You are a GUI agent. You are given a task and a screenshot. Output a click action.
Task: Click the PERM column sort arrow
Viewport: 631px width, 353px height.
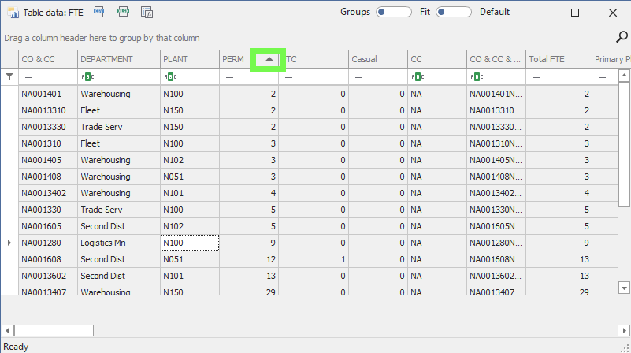pyautogui.click(x=269, y=59)
